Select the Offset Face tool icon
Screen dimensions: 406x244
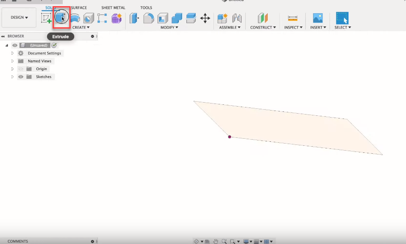pos(191,18)
